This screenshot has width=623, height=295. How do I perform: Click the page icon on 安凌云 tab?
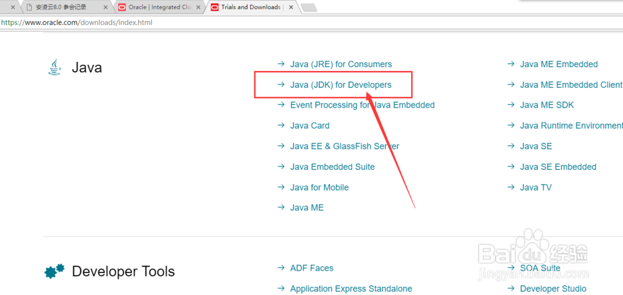29,7
